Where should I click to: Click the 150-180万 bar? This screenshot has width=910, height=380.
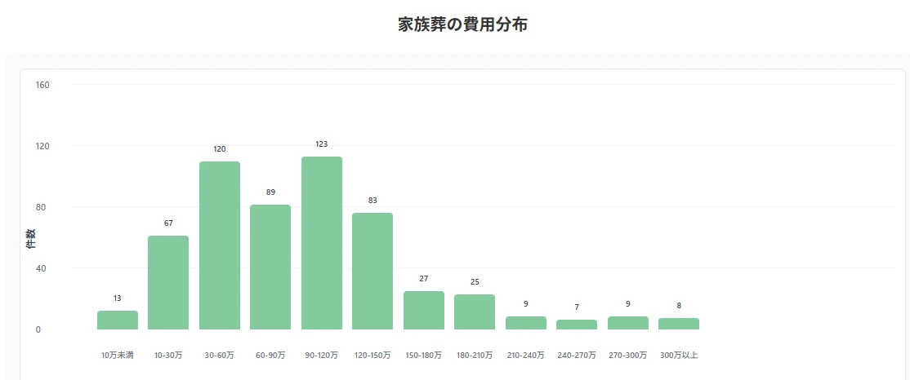(x=424, y=311)
